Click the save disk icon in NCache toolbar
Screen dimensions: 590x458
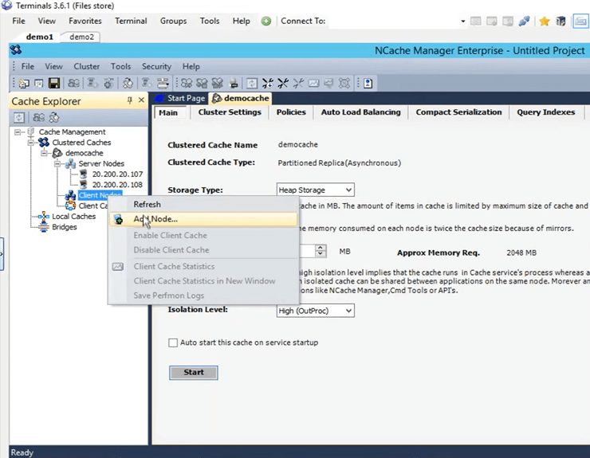pyautogui.click(x=54, y=83)
